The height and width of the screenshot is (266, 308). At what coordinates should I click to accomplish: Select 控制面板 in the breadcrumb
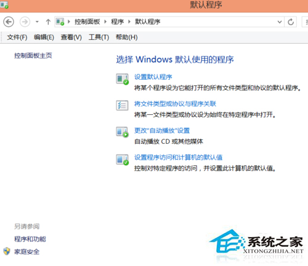87,22
